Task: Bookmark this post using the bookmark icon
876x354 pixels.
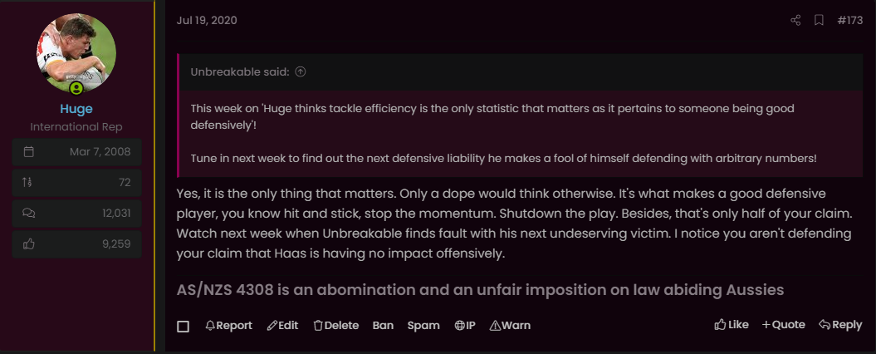Action: click(819, 21)
